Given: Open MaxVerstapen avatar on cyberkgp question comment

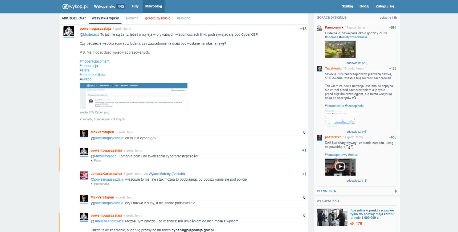Looking at the screenshot, I should coord(84,133).
